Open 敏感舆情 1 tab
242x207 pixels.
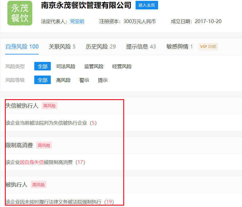pyautogui.click(x=180, y=46)
